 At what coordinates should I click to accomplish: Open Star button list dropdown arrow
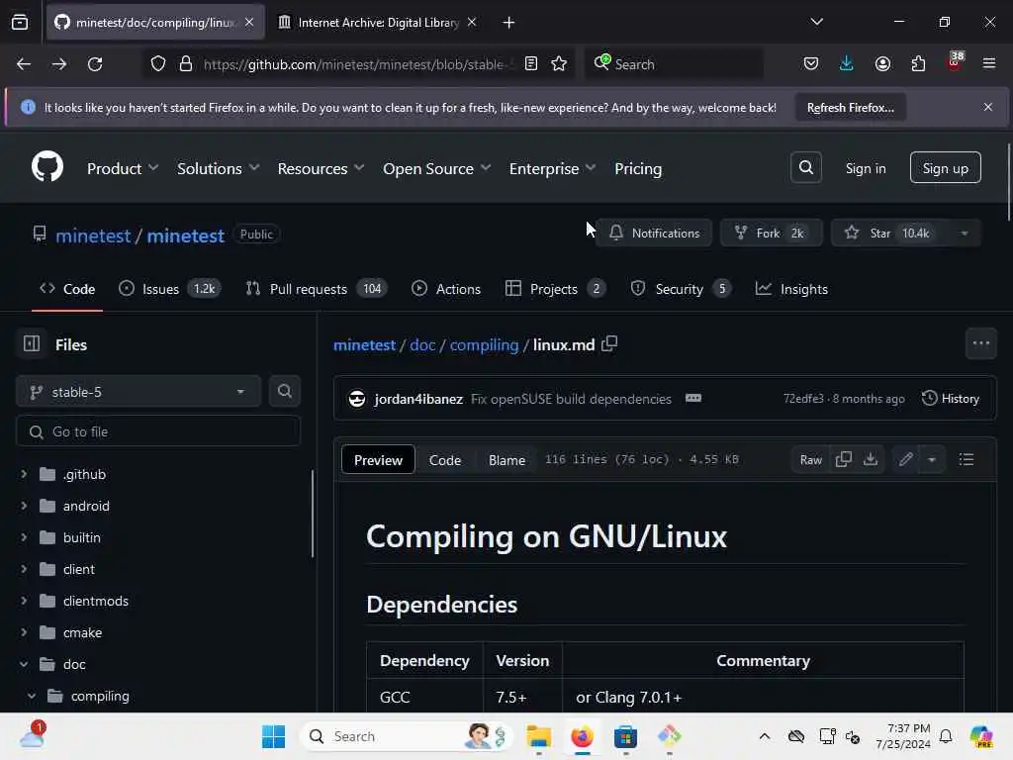point(964,233)
